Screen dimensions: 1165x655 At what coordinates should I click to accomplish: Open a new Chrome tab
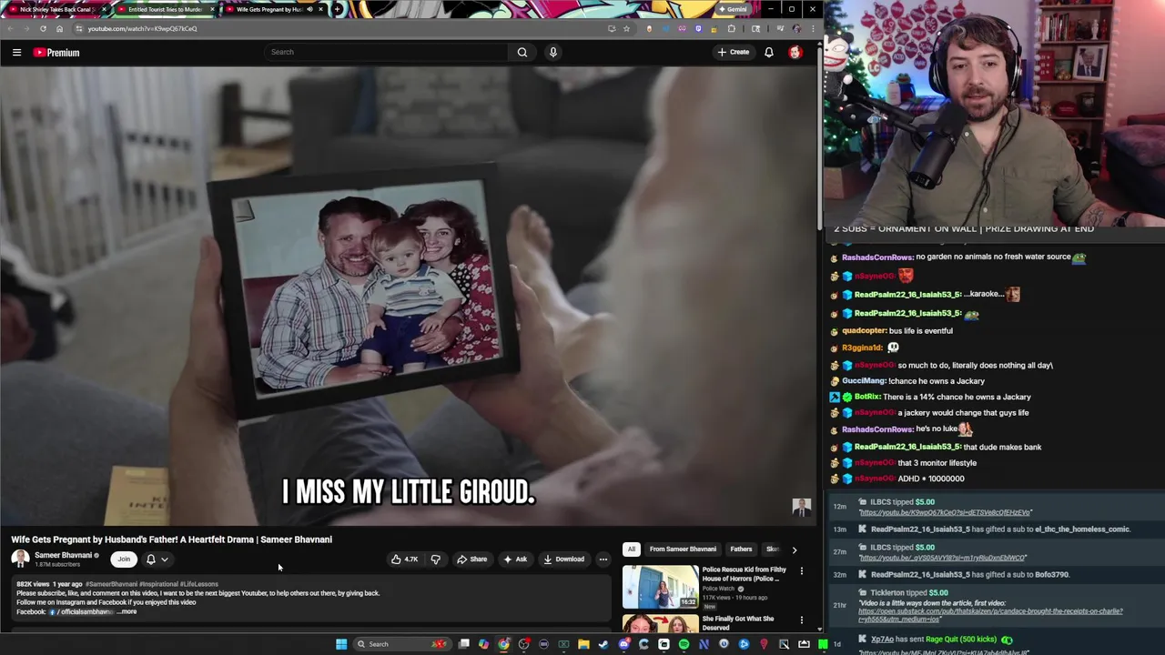pyautogui.click(x=338, y=9)
